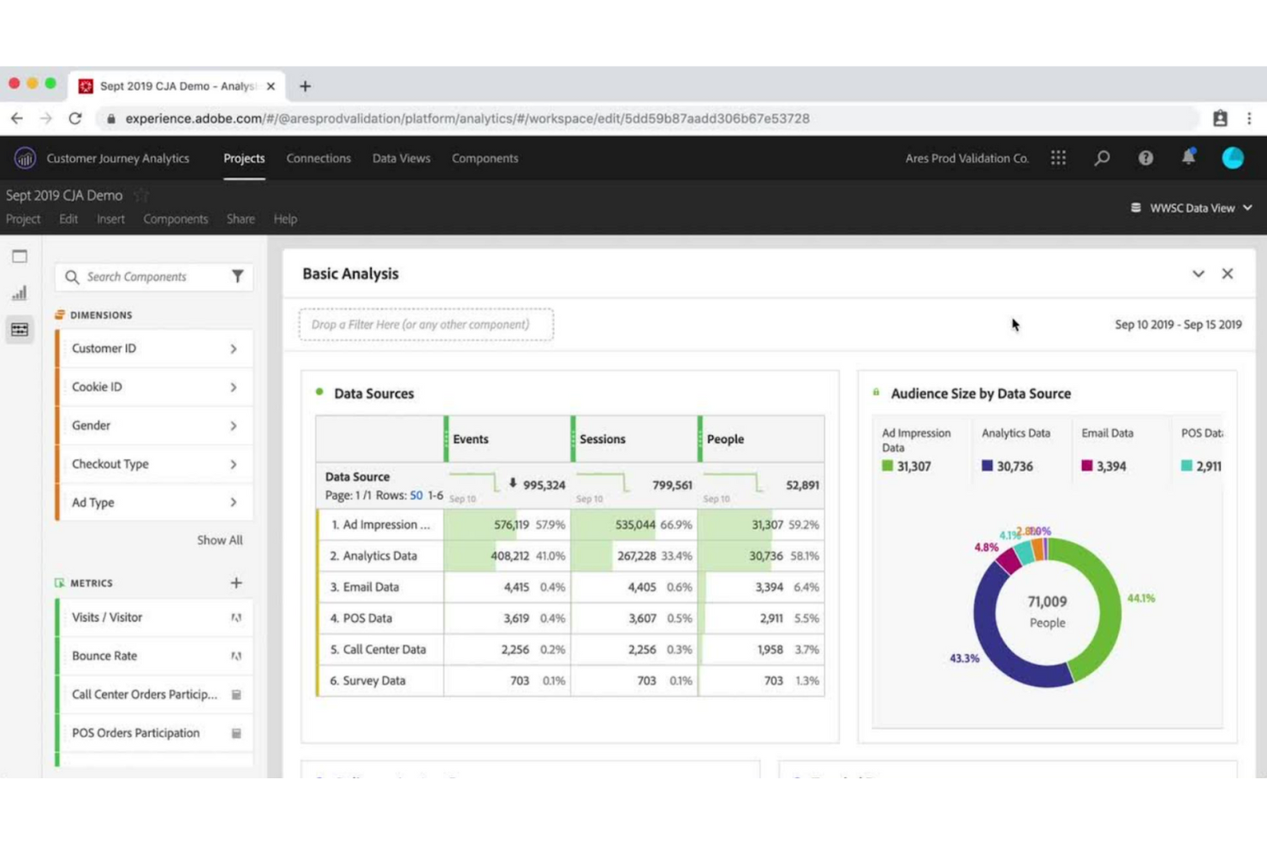Open the Projects tab
This screenshot has width=1267, height=845.
(244, 158)
